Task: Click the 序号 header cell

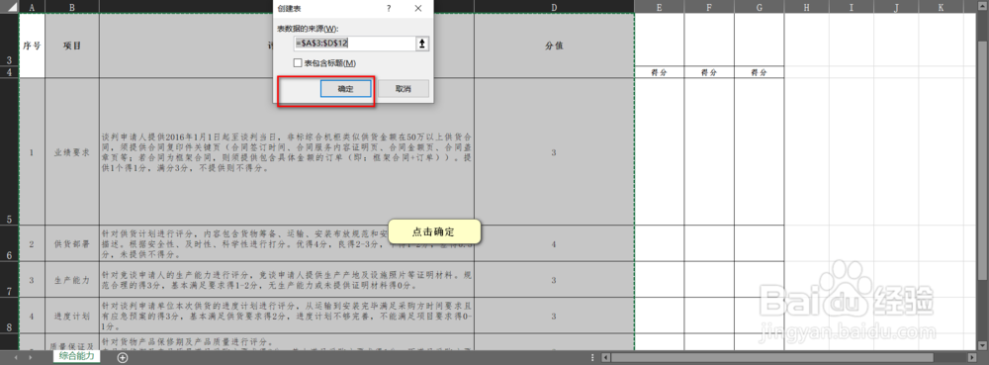Action: 33,46
